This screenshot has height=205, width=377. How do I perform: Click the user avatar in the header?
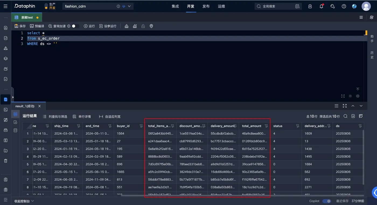[x=366, y=6]
